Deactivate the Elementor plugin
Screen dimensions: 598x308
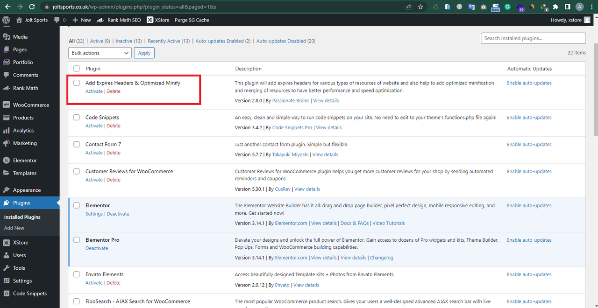[x=118, y=214]
